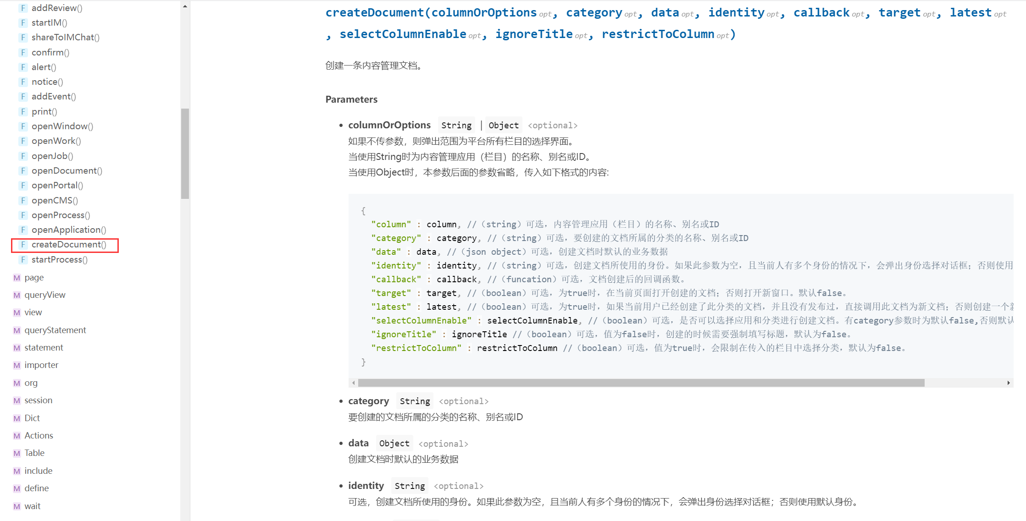Expand the queryStatement module
1026x521 pixels.
coord(55,330)
